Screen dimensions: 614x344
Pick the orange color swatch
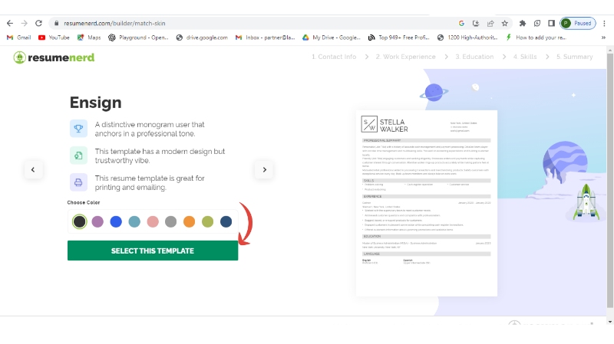189,221
